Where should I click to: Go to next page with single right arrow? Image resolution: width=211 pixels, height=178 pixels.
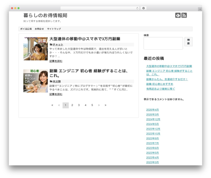pos(99,105)
